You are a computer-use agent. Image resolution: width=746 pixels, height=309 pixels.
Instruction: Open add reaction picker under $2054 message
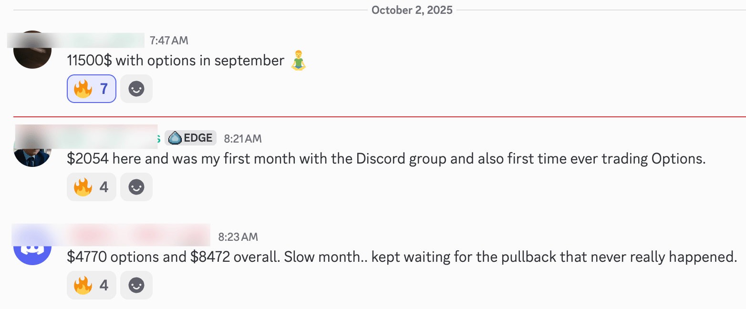136,187
